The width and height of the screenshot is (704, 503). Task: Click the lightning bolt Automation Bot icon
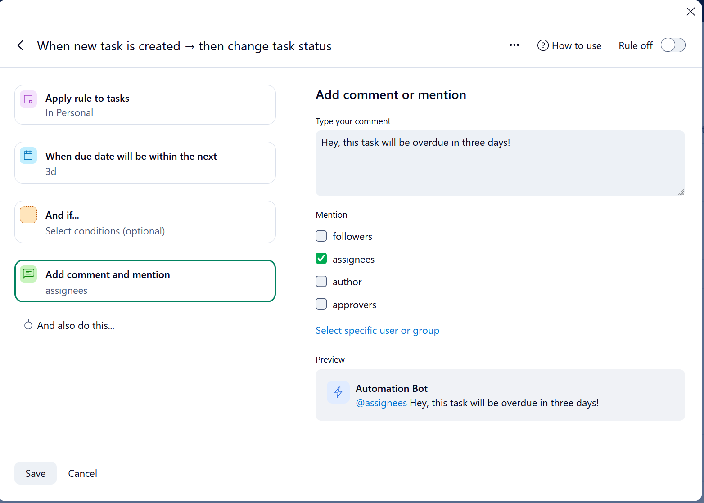(x=338, y=392)
